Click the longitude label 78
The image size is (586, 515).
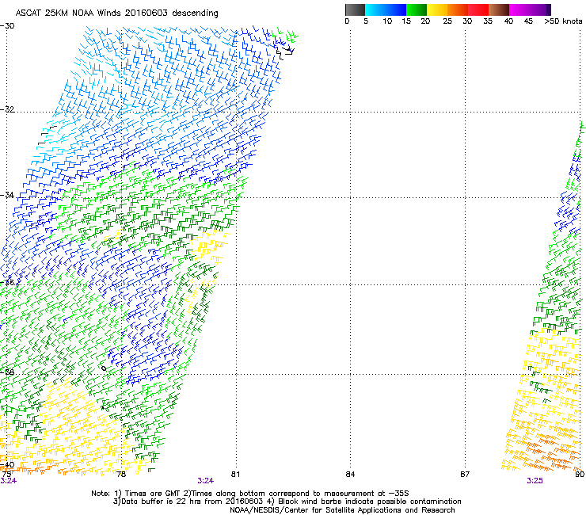[x=121, y=475]
